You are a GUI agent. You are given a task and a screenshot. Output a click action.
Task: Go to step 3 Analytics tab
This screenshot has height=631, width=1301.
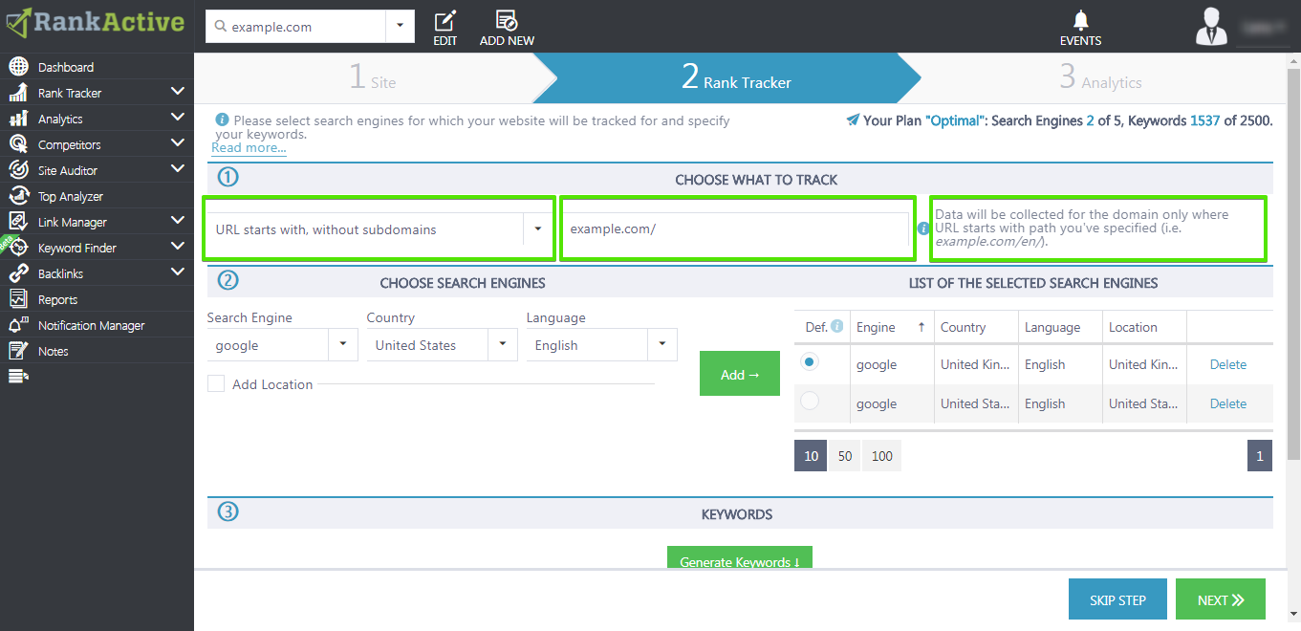pos(1099,78)
